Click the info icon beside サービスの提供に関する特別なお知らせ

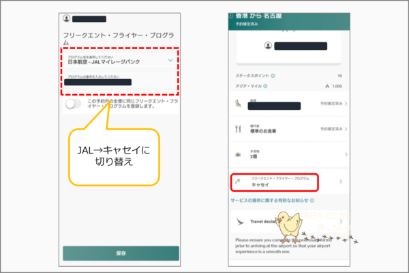tap(312, 201)
